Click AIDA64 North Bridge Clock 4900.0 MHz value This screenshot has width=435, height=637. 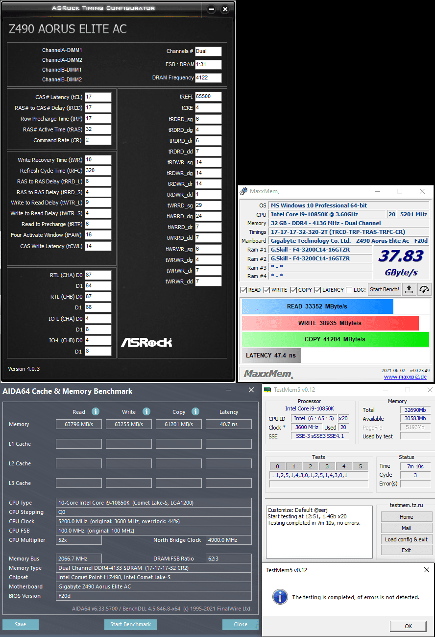click(229, 540)
